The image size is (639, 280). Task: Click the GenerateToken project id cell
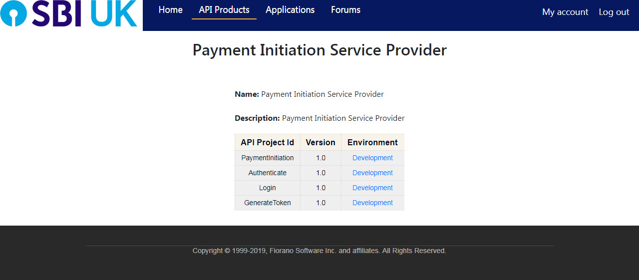pos(268,203)
